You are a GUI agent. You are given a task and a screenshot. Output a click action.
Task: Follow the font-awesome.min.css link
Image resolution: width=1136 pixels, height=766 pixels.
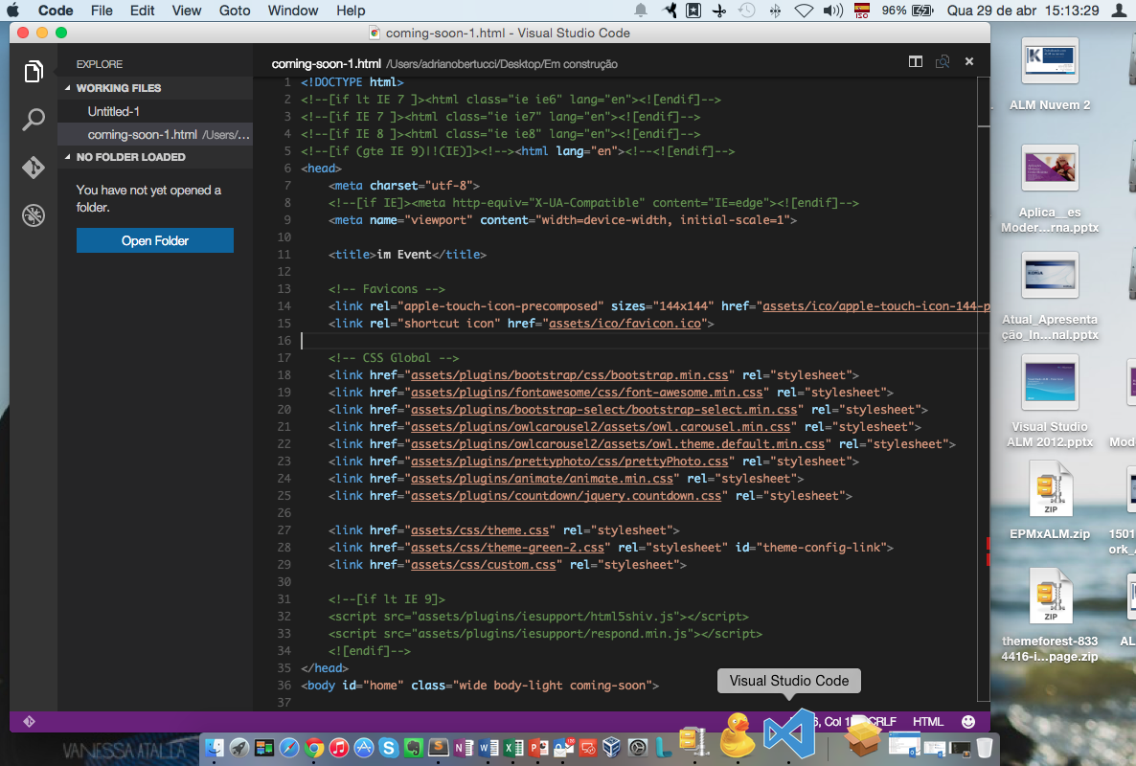(587, 393)
